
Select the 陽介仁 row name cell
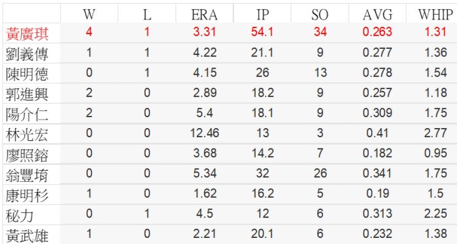pos(27,114)
